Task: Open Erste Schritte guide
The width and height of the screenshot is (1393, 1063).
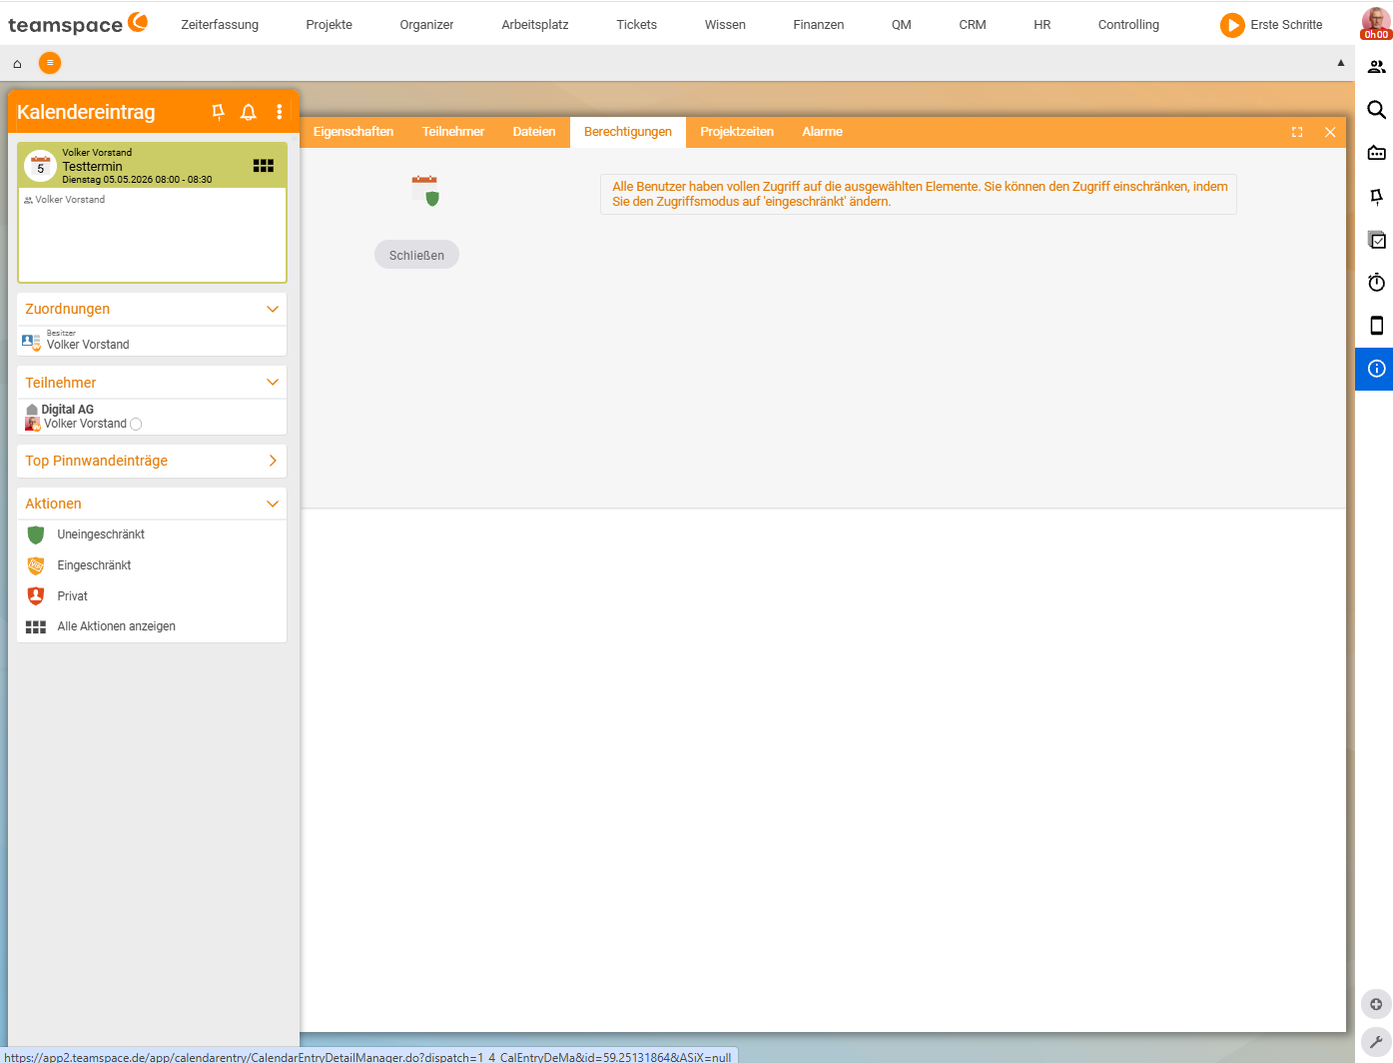Action: [1271, 25]
